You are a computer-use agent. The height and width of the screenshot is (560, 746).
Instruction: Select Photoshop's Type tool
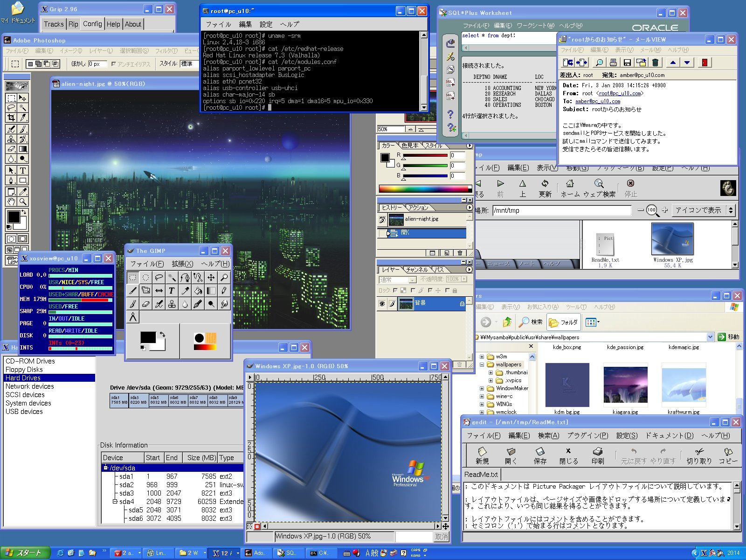(22, 170)
